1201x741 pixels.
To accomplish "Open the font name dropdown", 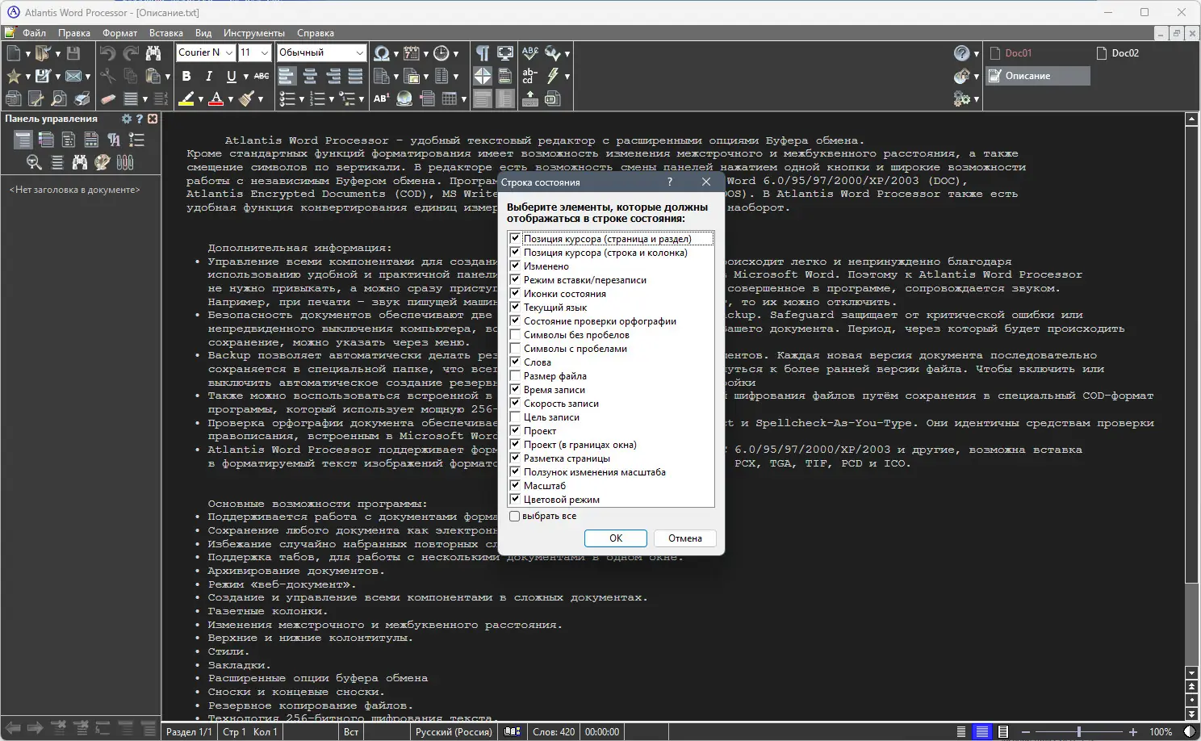I will pyautogui.click(x=228, y=52).
